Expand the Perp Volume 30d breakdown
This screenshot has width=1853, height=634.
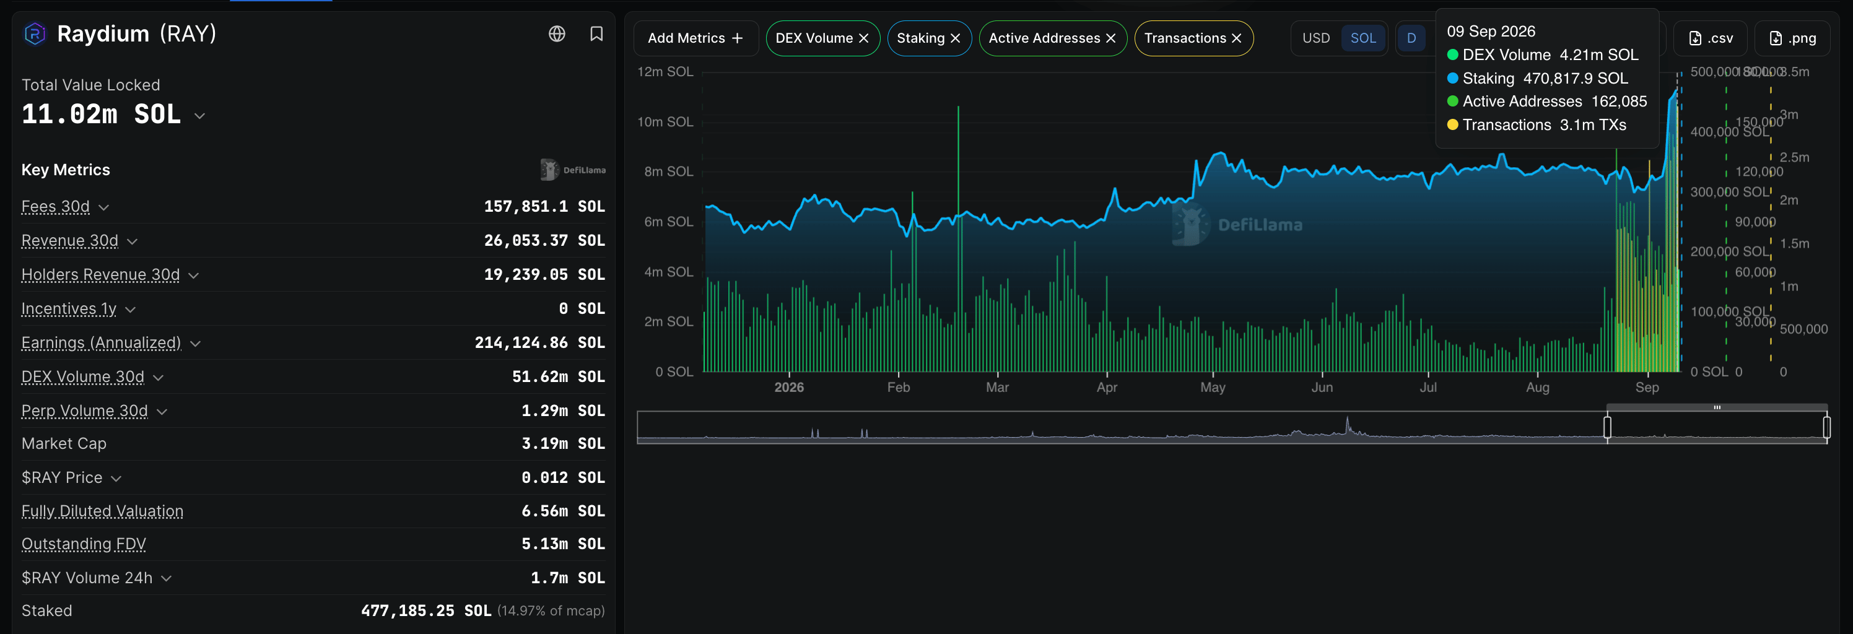point(162,411)
